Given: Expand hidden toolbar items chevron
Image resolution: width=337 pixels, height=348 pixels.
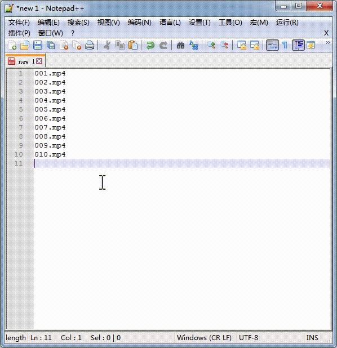Looking at the screenshot, I should 327,43.
